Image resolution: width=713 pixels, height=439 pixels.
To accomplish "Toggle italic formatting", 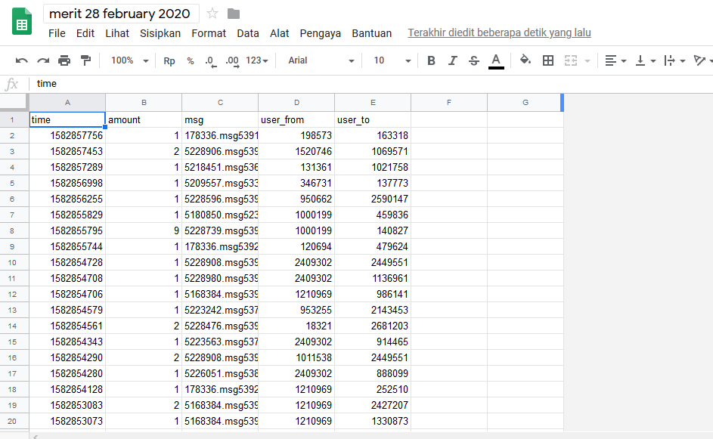I will pos(452,60).
